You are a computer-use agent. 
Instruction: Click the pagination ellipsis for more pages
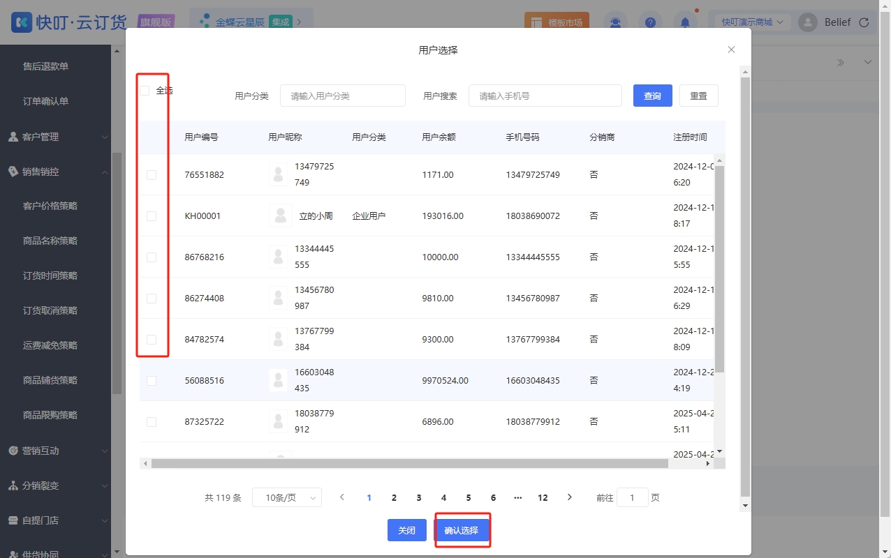[517, 497]
